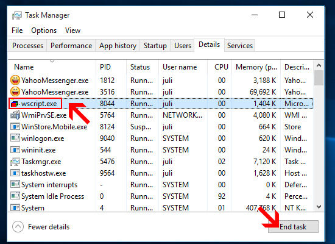Switch to the Performance tab
The height and width of the screenshot is (244, 335).
tap(71, 46)
